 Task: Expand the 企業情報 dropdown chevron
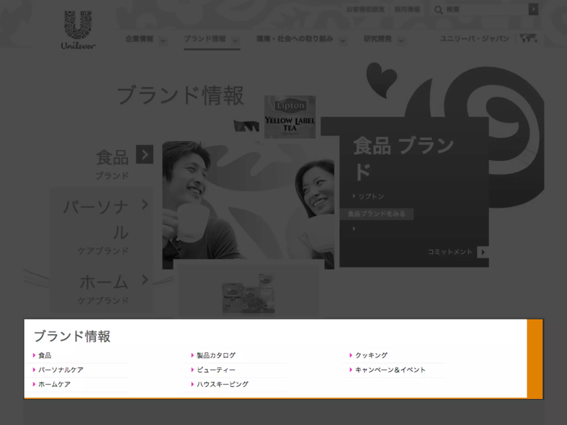point(163,41)
